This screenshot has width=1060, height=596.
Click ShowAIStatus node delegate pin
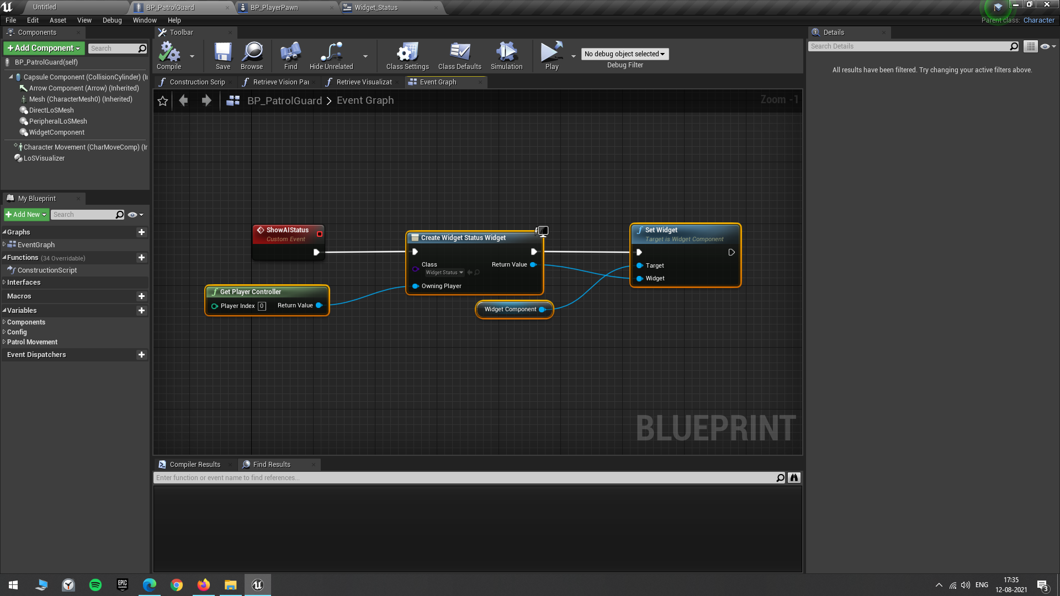319,234
